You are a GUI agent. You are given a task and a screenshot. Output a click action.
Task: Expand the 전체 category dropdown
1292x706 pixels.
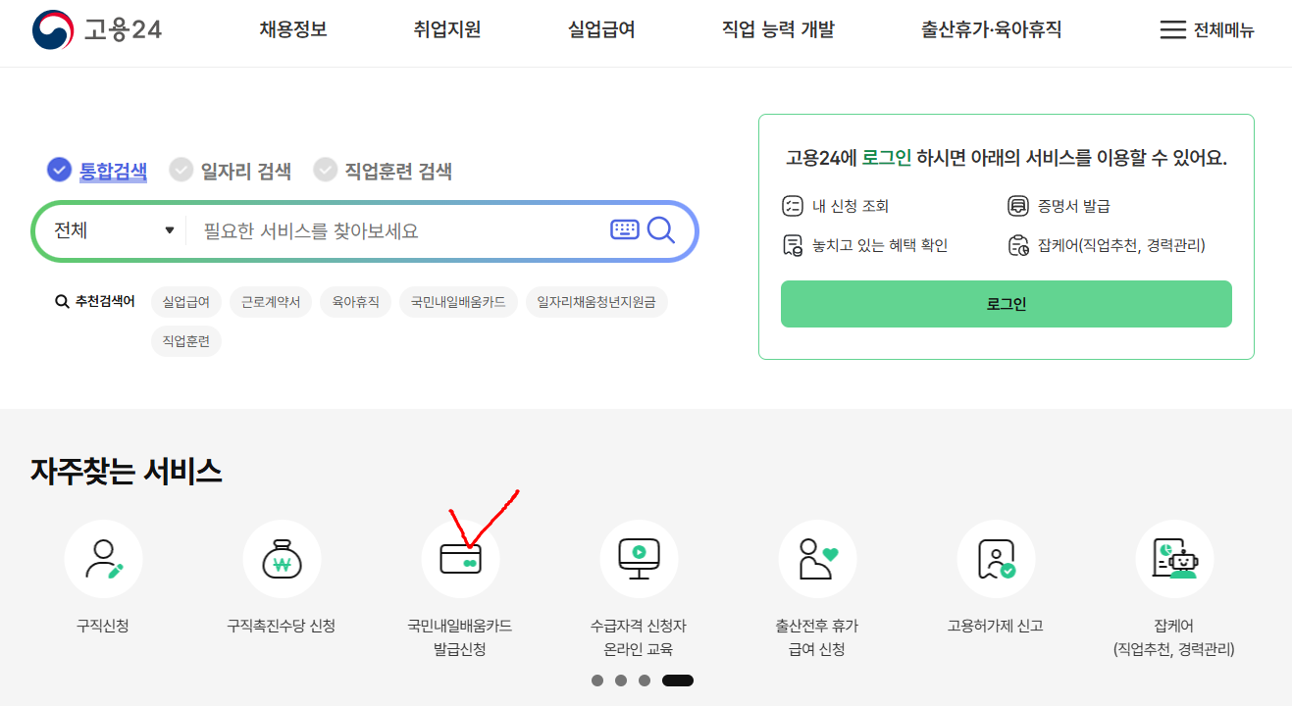point(113,230)
